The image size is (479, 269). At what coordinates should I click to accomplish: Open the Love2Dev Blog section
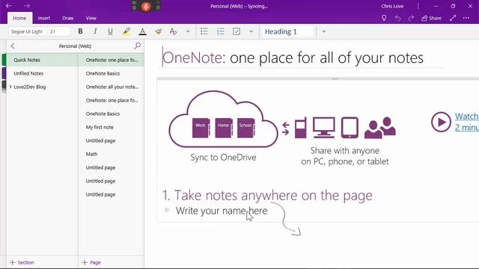(x=30, y=87)
